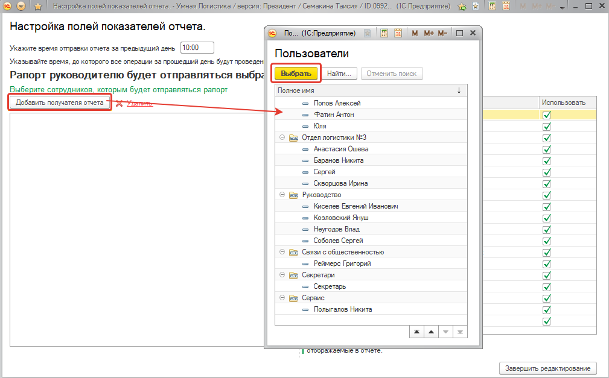Open the small dropdown arrow after M- in the main title bar
609x378 pixels.
pyautogui.click(x=562, y=7)
